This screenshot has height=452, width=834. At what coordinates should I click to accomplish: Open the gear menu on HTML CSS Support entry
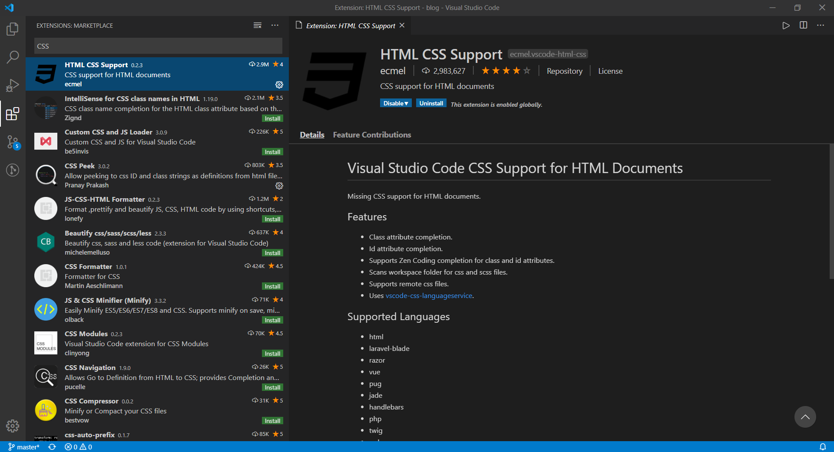(x=279, y=85)
